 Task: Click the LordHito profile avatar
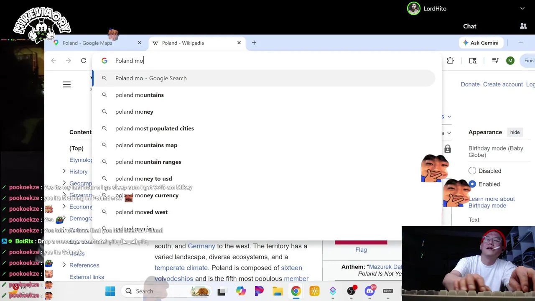pyautogui.click(x=413, y=8)
